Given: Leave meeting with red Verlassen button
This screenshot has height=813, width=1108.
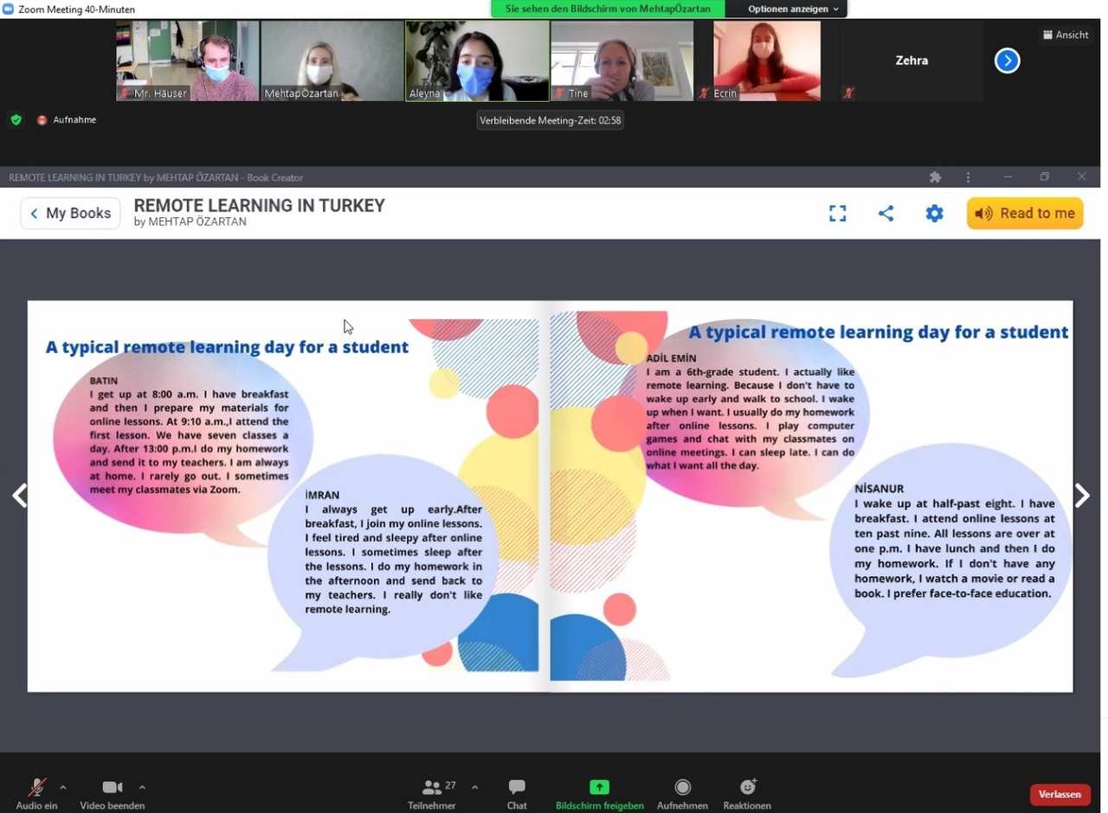Looking at the screenshot, I should point(1060,794).
